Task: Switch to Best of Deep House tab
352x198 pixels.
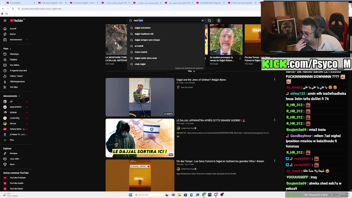Action: click(x=211, y=3)
